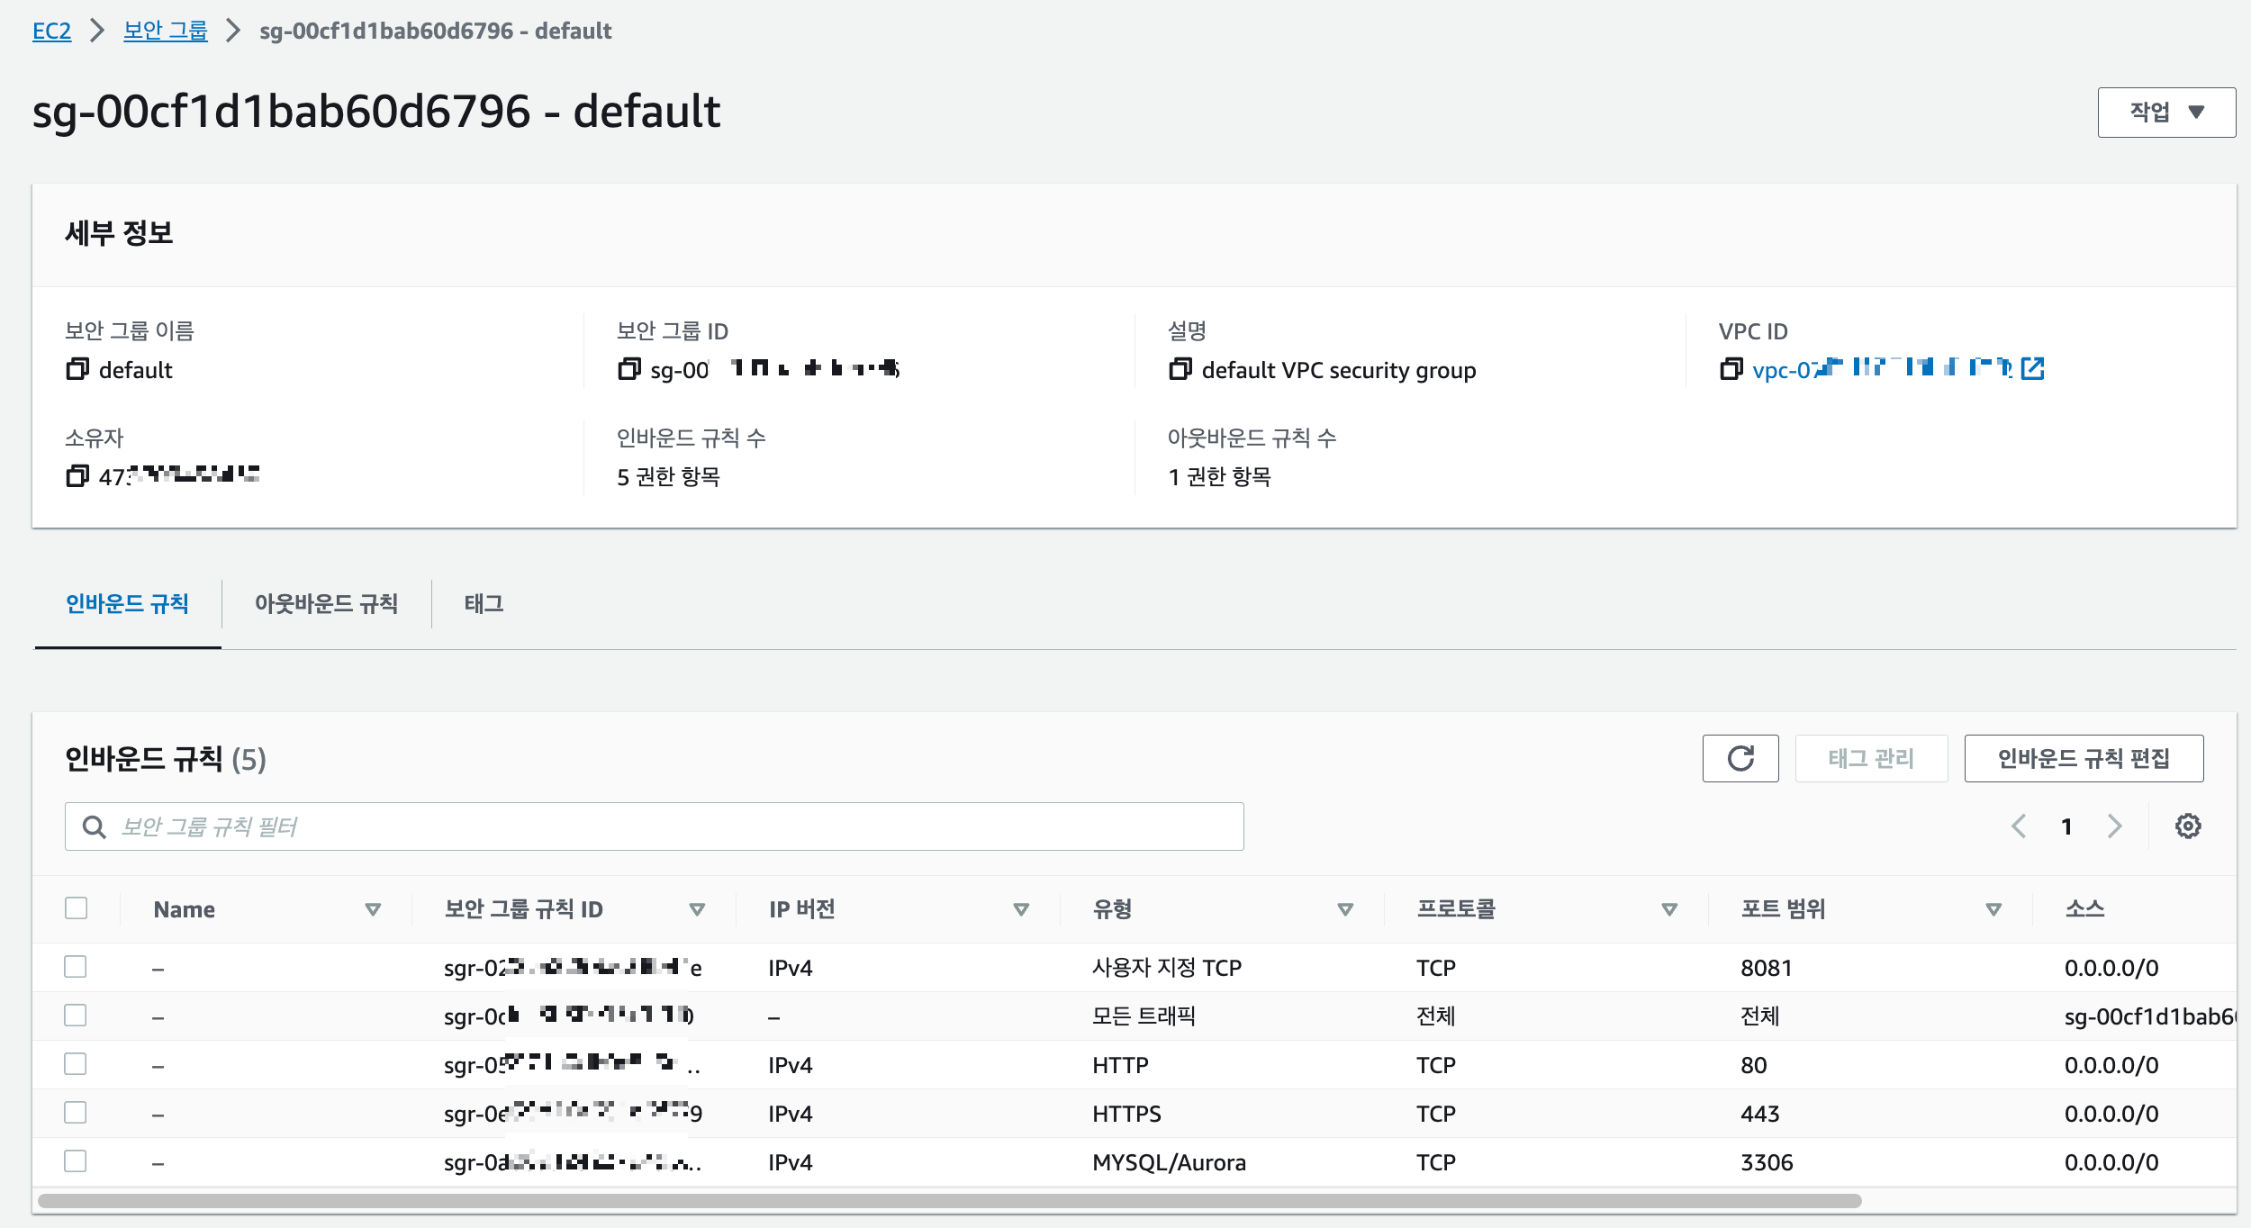Screen dimensions: 2251x1228
Task: Open VPC in new tab icon
Action: tap(2032, 368)
